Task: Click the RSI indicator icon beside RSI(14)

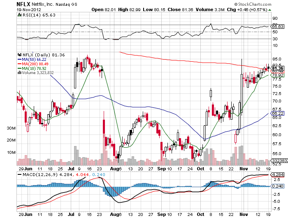Action: (x=19, y=15)
